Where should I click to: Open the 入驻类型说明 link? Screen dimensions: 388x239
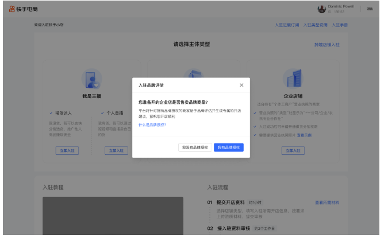point(316,25)
